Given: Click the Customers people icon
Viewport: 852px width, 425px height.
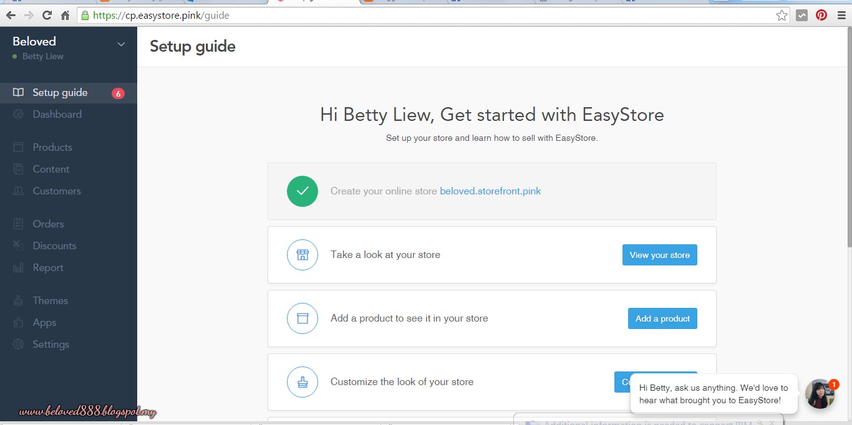Looking at the screenshot, I should [19, 191].
